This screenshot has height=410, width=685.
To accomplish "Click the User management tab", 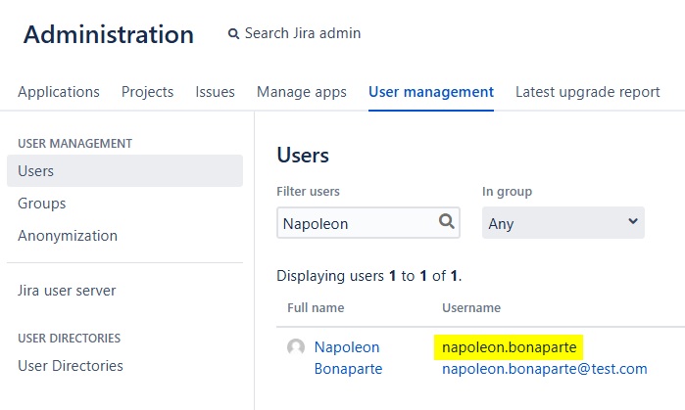I will coord(430,92).
